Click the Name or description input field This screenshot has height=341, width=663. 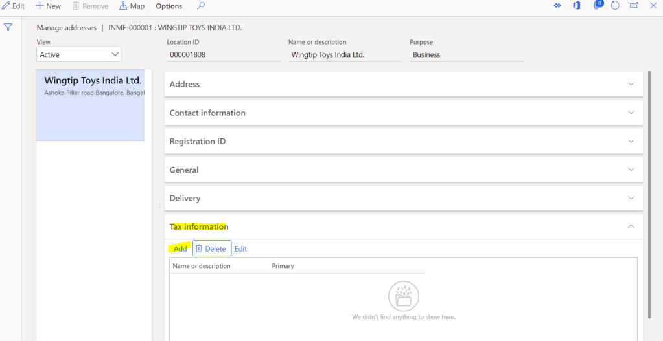(345, 55)
